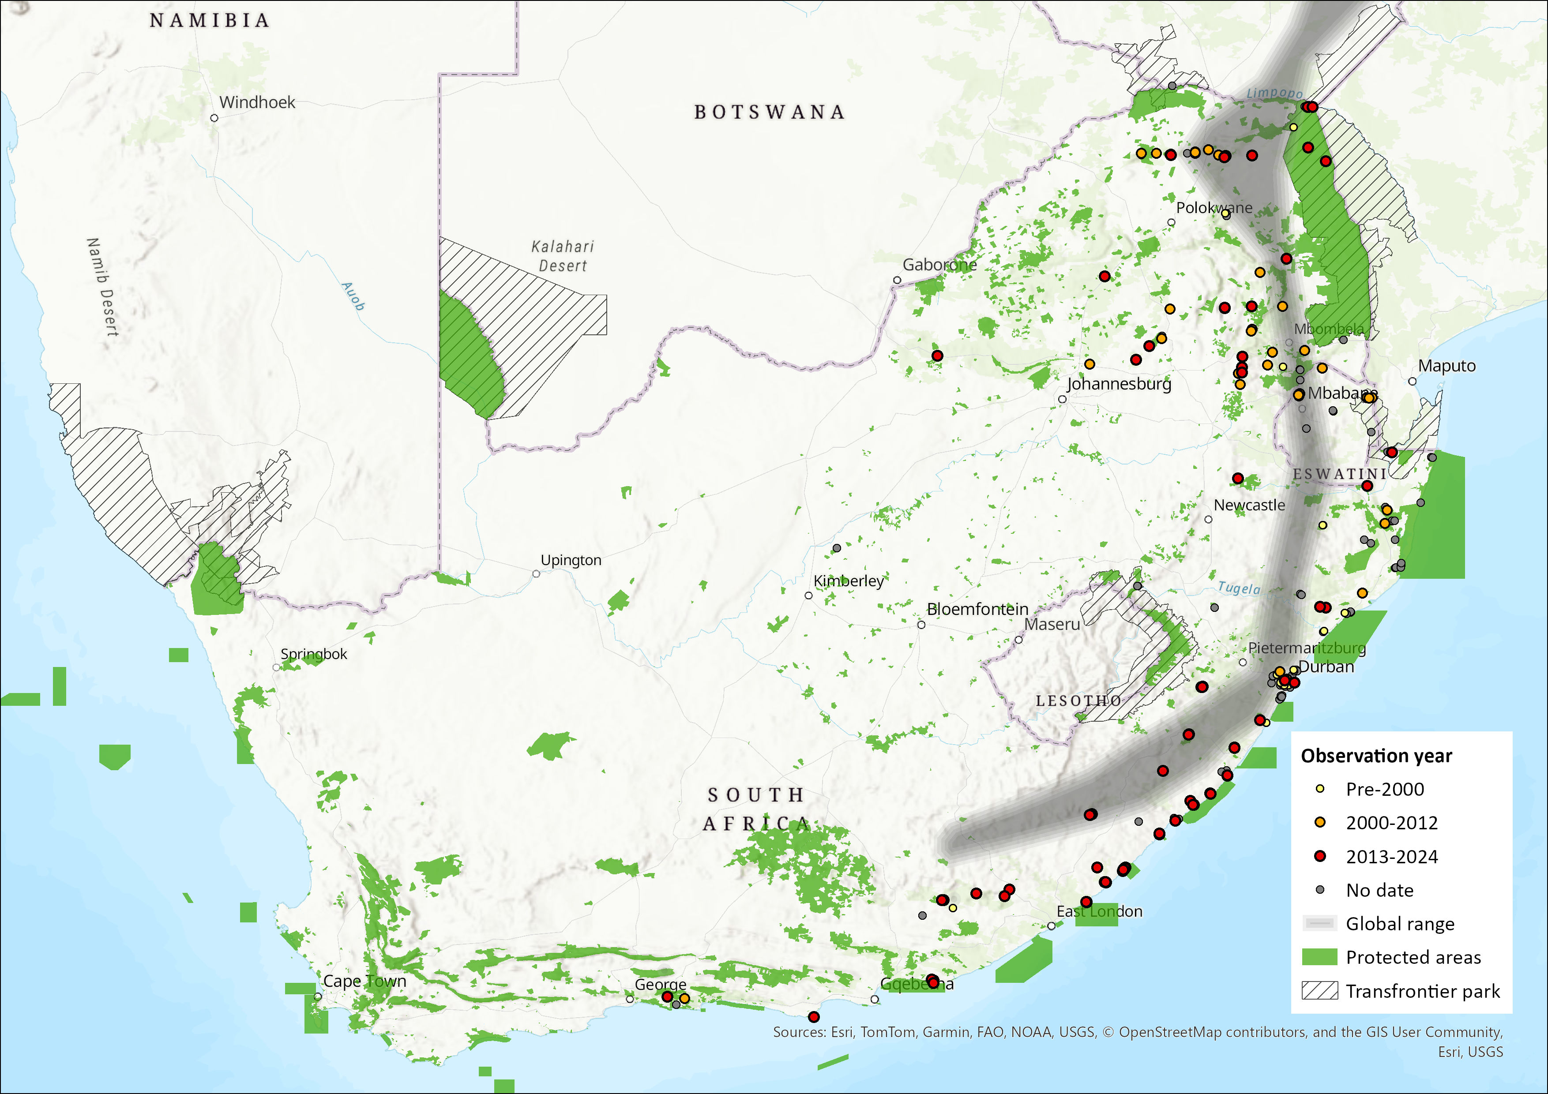Viewport: 1548px width, 1094px height.
Task: Click the 2013-2024 red legend dot
Action: point(1320,856)
